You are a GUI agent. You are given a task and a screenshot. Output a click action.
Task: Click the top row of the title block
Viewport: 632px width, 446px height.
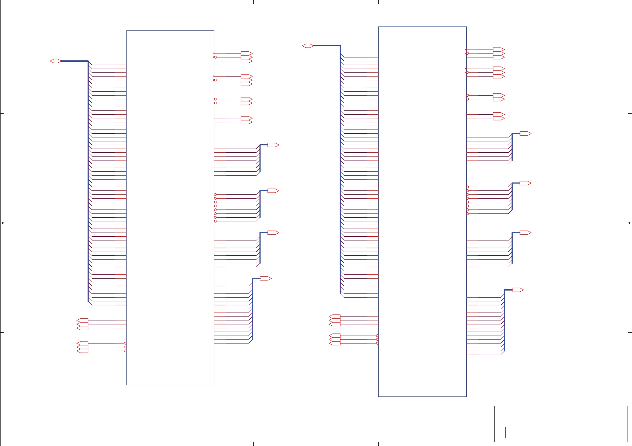pyautogui.click(x=560, y=412)
